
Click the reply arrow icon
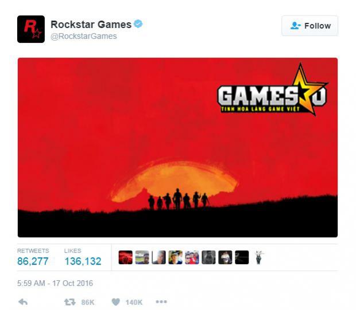[x=23, y=302]
